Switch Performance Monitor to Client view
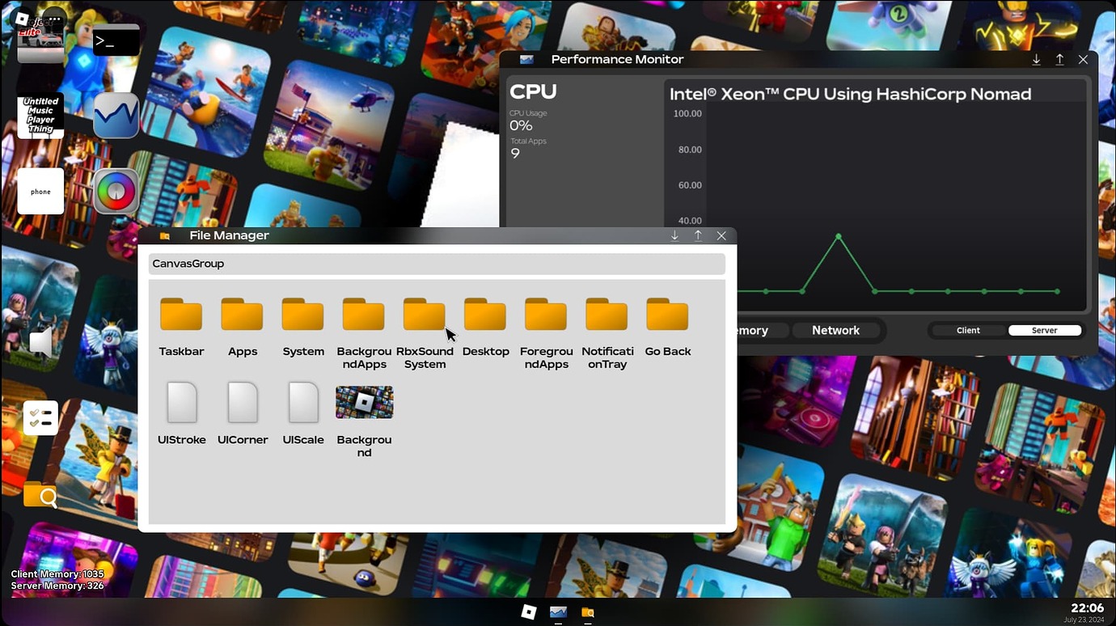The image size is (1116, 626). click(967, 330)
